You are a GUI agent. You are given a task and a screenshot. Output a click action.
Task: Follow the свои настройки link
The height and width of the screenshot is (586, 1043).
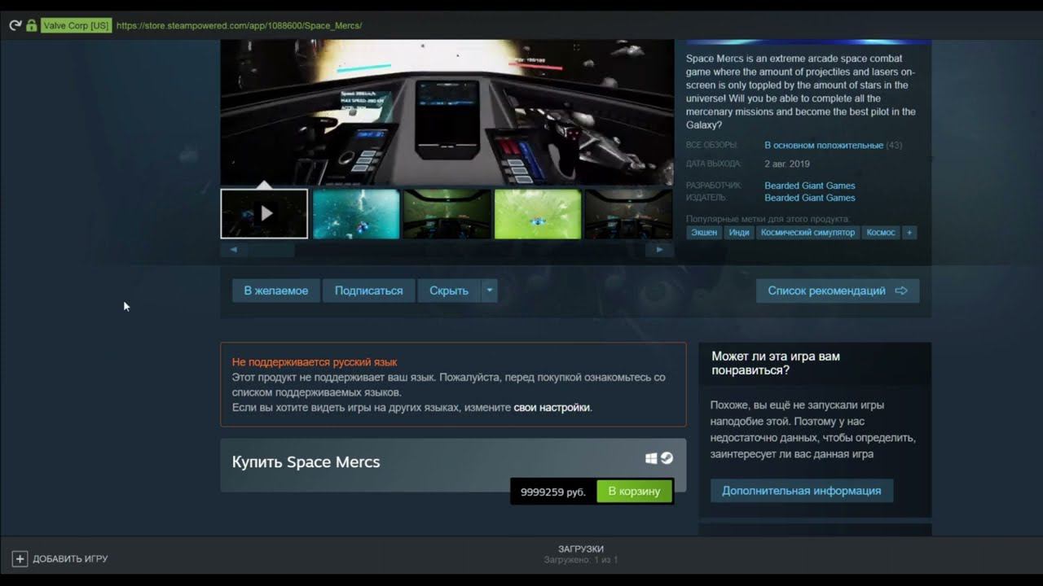click(x=552, y=408)
